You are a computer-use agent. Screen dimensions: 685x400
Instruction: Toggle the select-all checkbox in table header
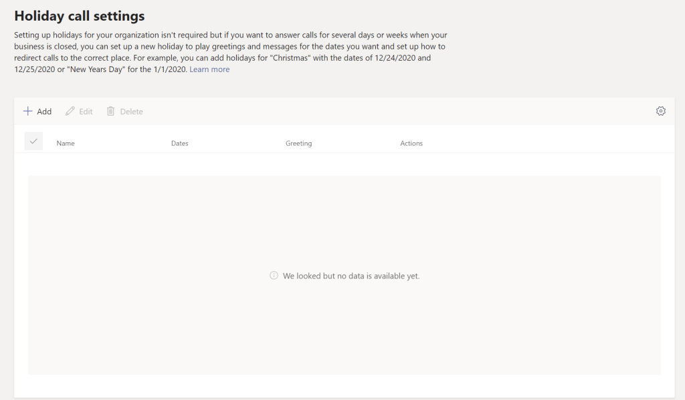(x=33, y=141)
